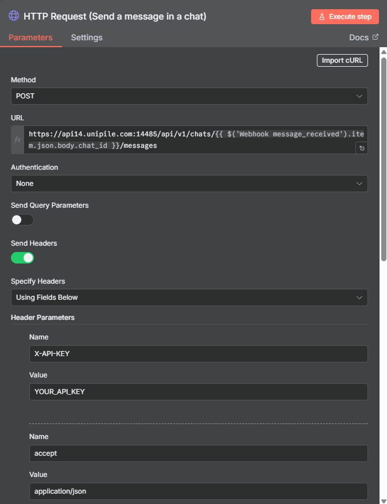Screen dimensions: 387x504
Task: Disable the Send Headers toggle
Action: [x=22, y=258]
